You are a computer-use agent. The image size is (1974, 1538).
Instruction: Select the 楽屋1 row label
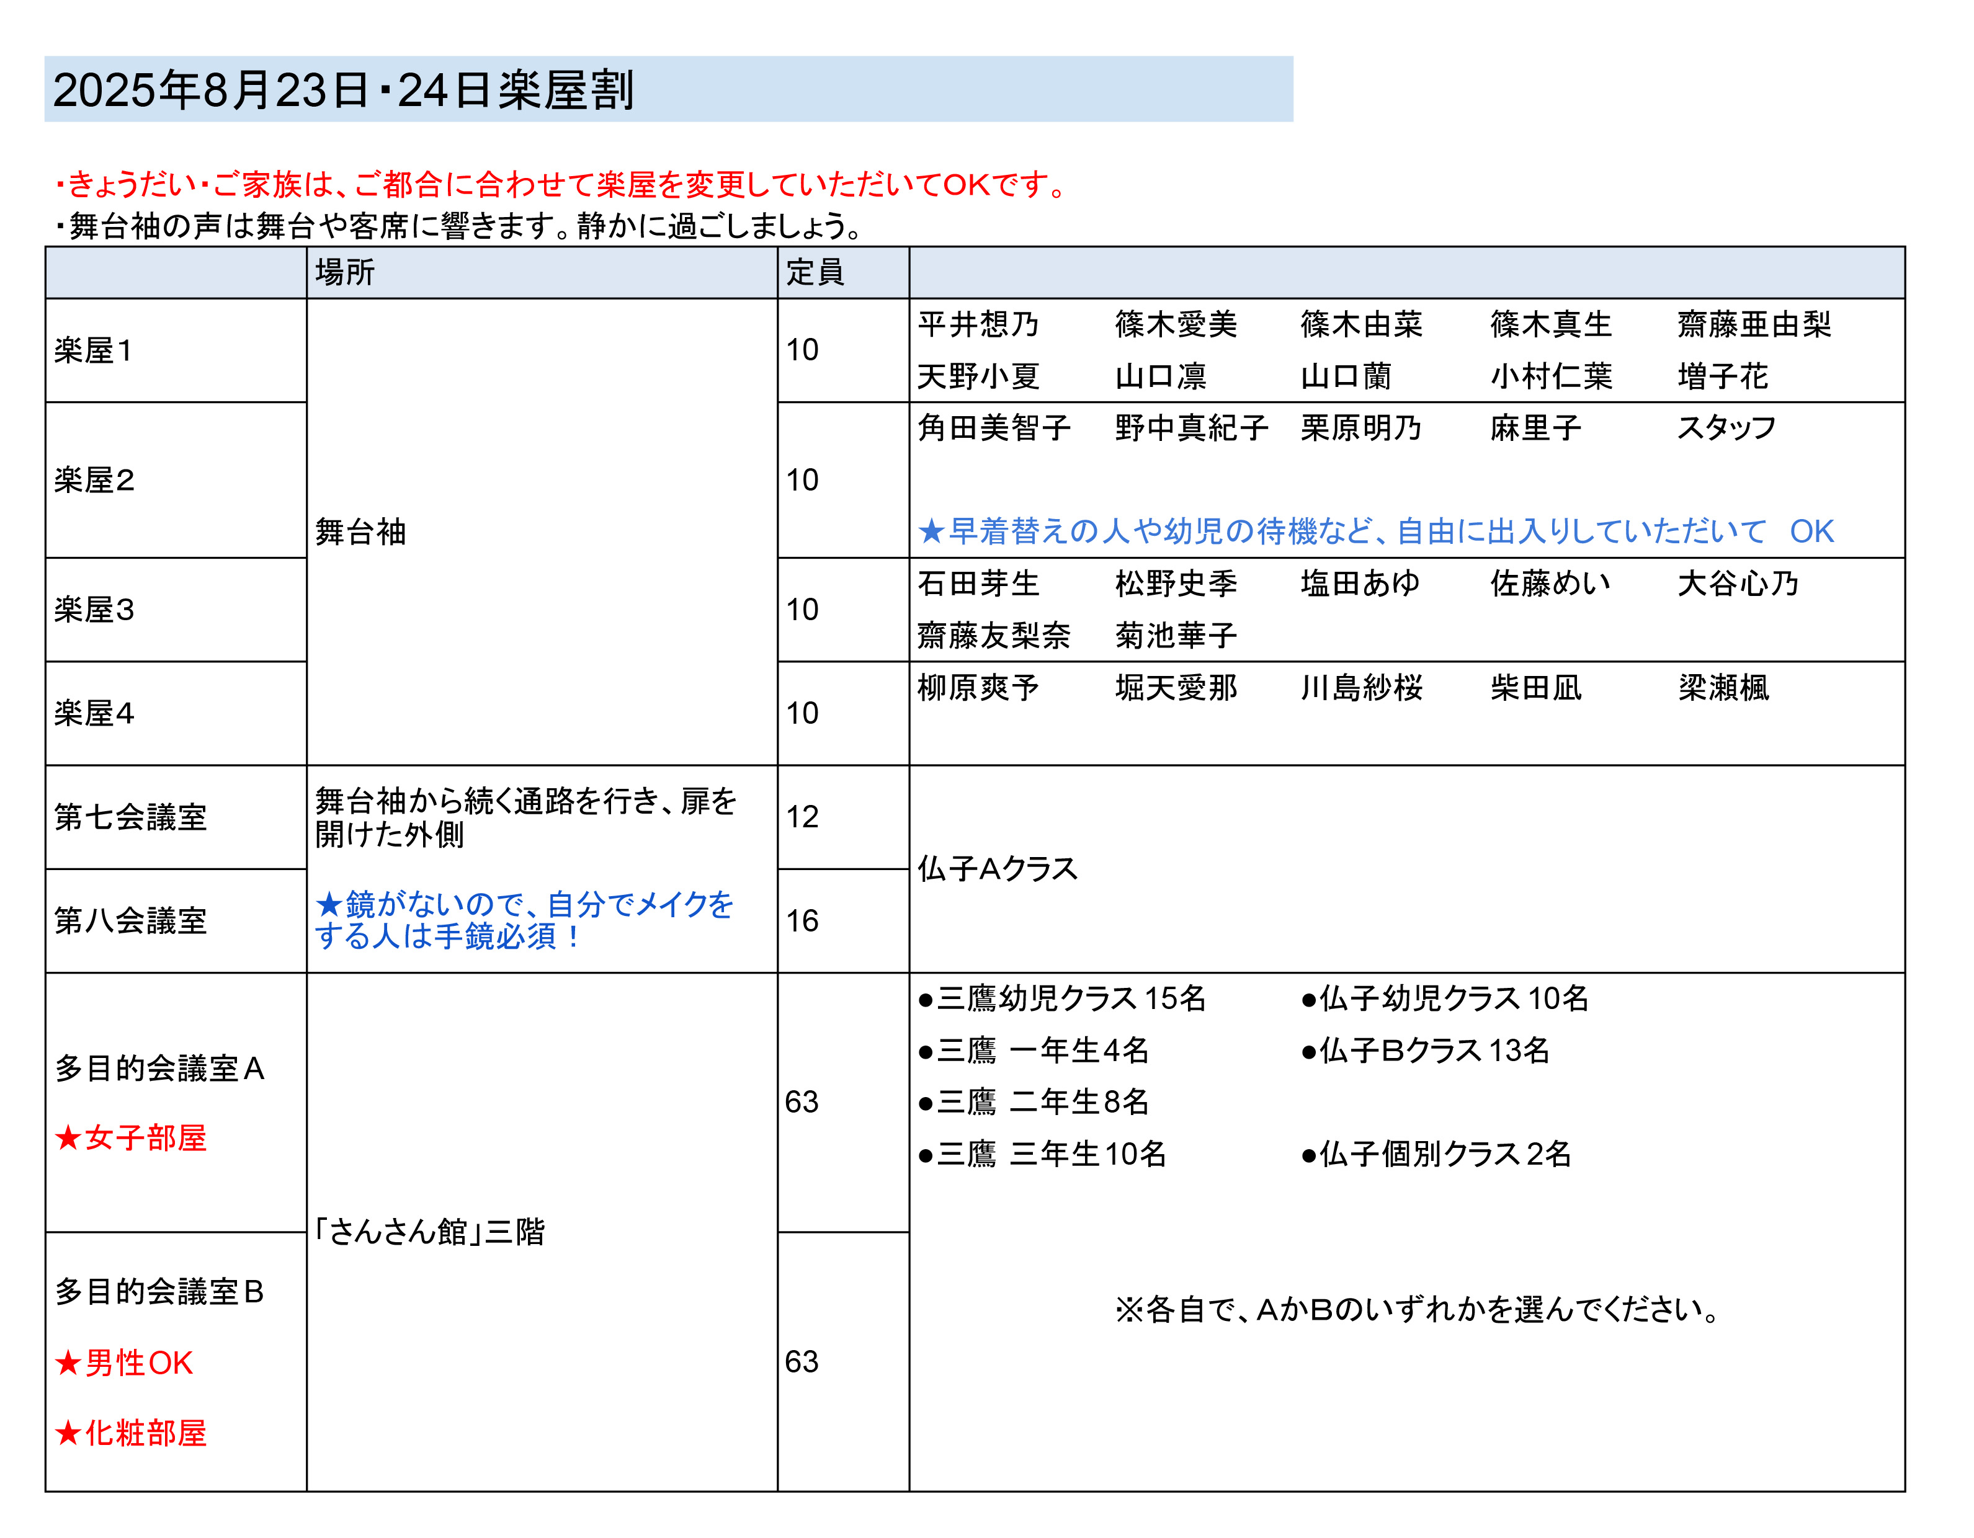[x=94, y=350]
